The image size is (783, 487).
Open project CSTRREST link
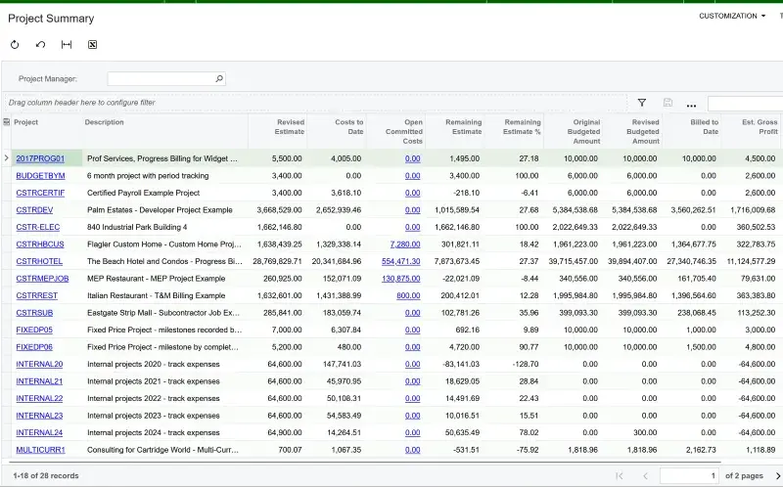coord(37,295)
